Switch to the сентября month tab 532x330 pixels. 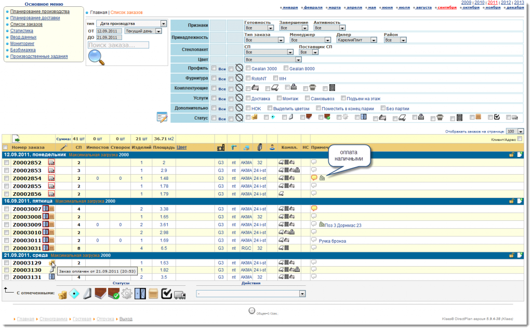(447, 7)
